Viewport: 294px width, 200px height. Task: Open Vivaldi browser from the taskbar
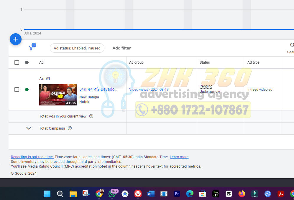[138, 194]
